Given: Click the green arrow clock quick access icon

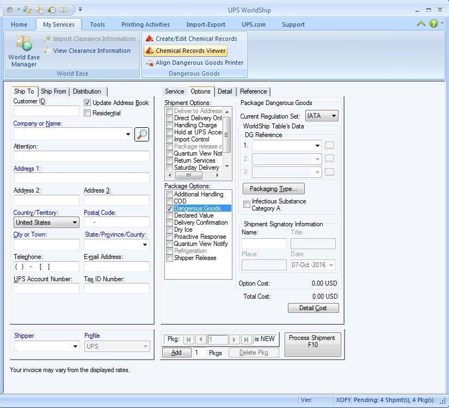Looking at the screenshot, I should tap(52, 10).
